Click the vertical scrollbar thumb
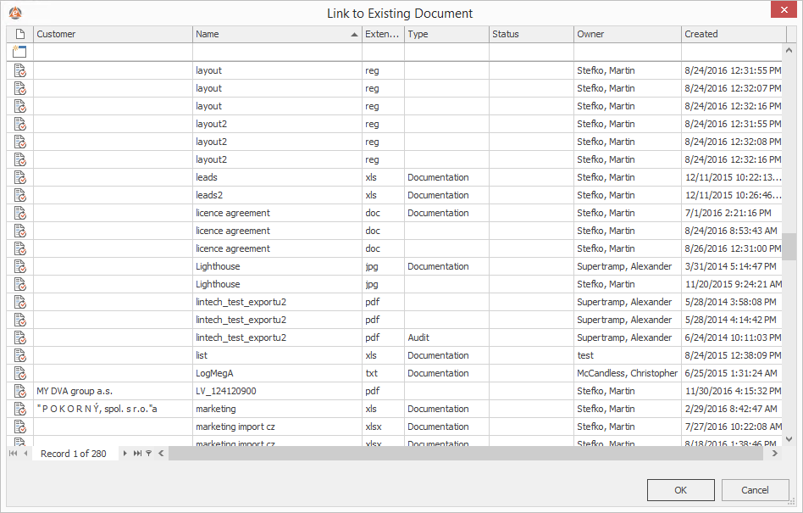The height and width of the screenshot is (513, 803). [789, 247]
